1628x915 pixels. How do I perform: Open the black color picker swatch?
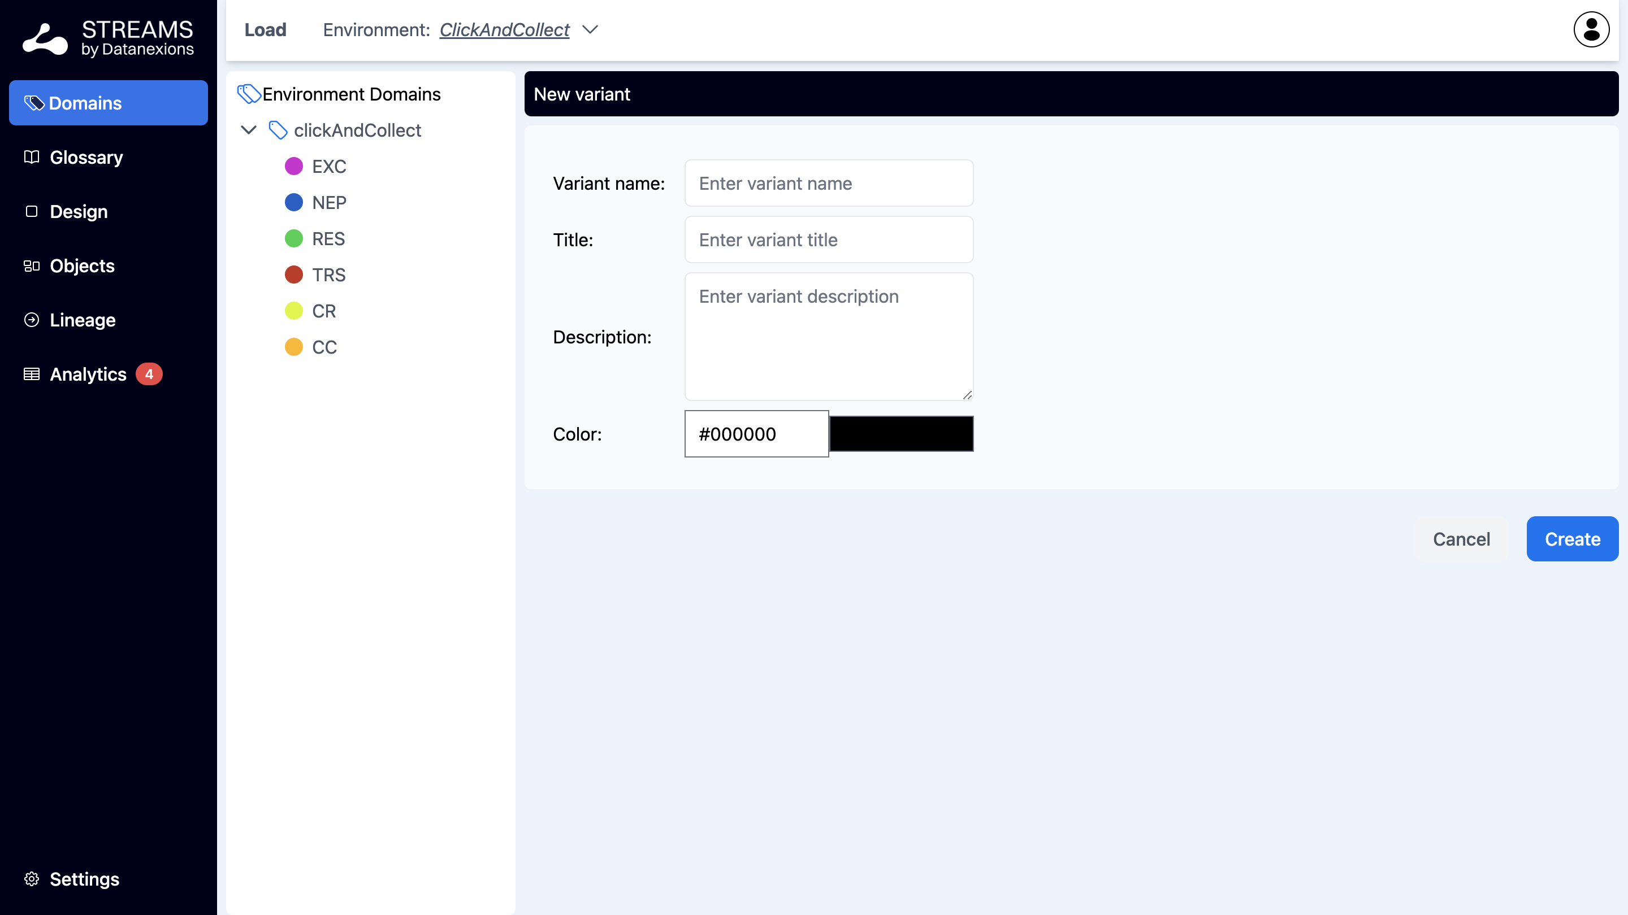click(x=900, y=434)
